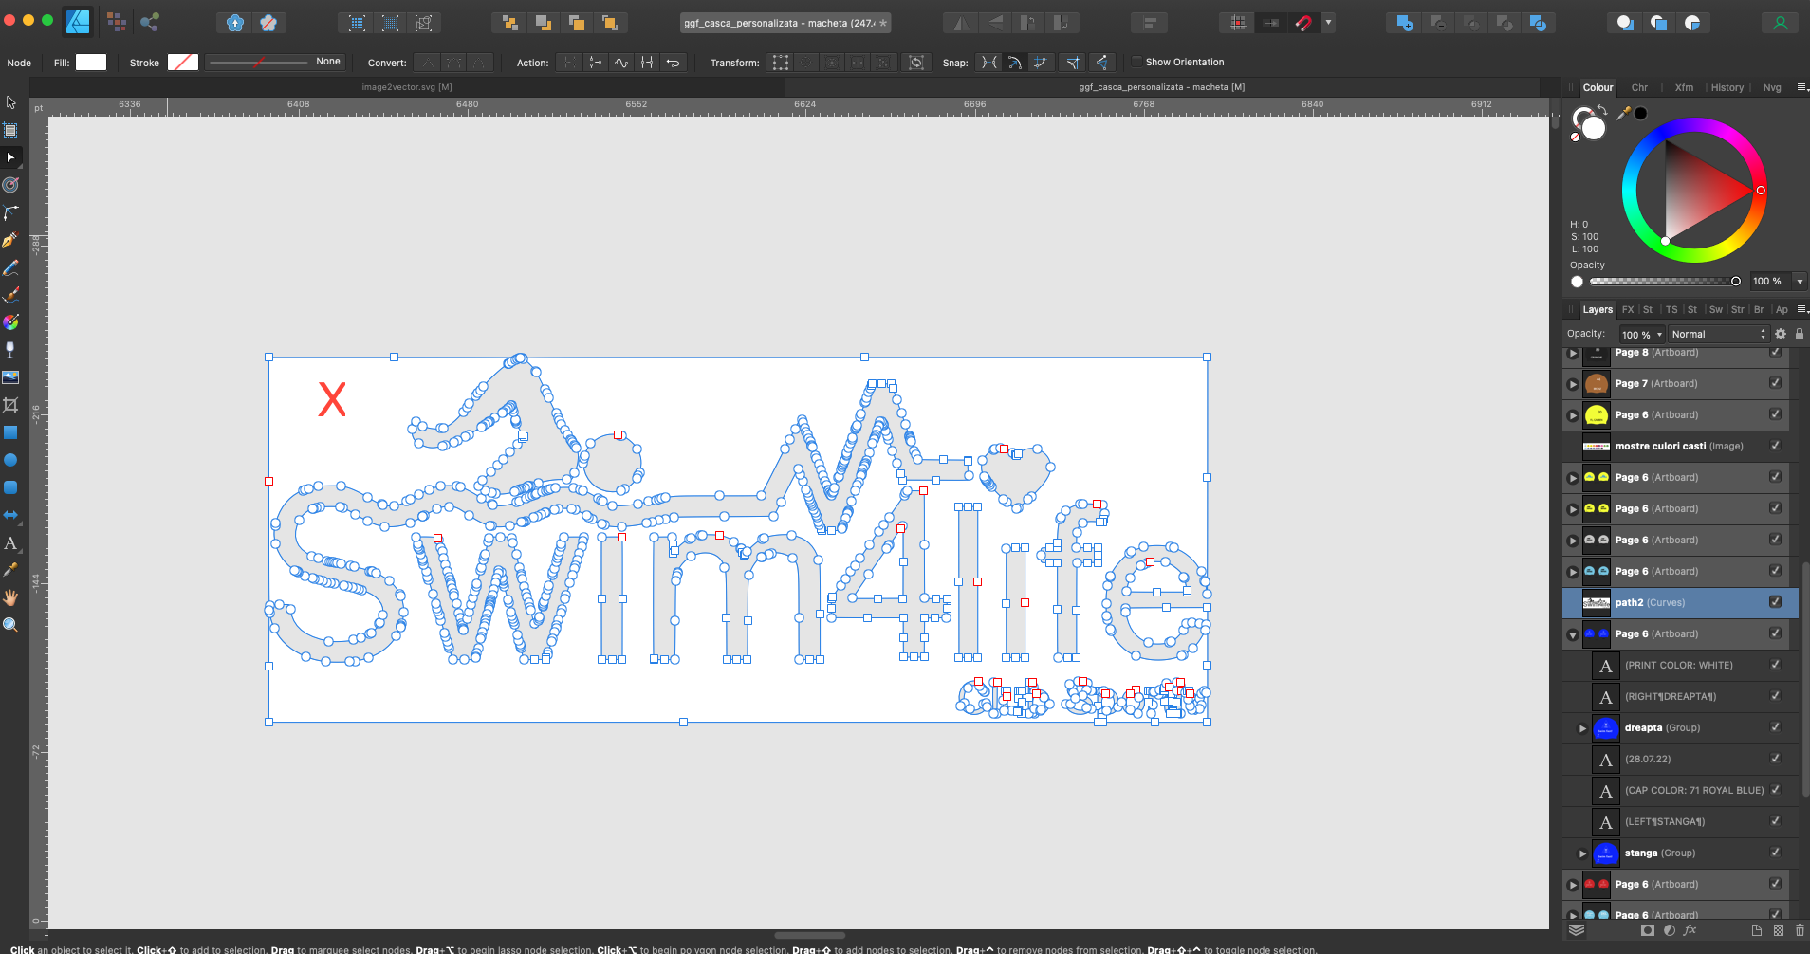Select the Pen tool
This screenshot has height=954, width=1810.
pos(11,240)
